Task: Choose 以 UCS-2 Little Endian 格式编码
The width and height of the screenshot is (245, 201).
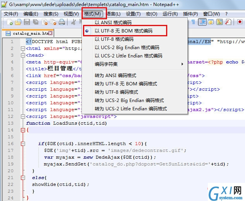Action: [129, 56]
